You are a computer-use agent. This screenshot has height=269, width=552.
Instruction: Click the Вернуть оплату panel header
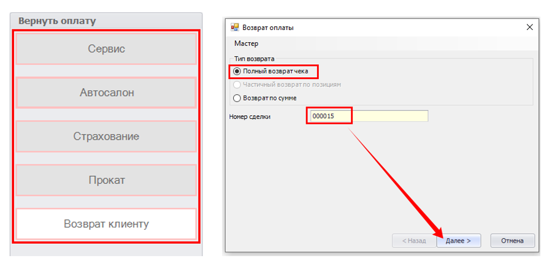coord(57,21)
